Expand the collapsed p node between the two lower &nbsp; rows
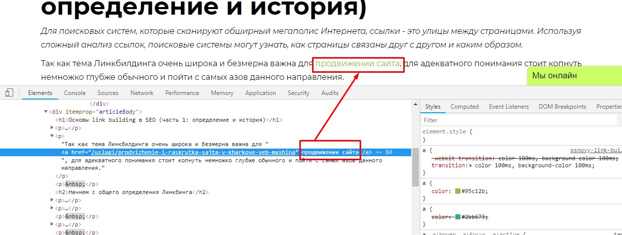The image size is (622, 235). coord(52,224)
